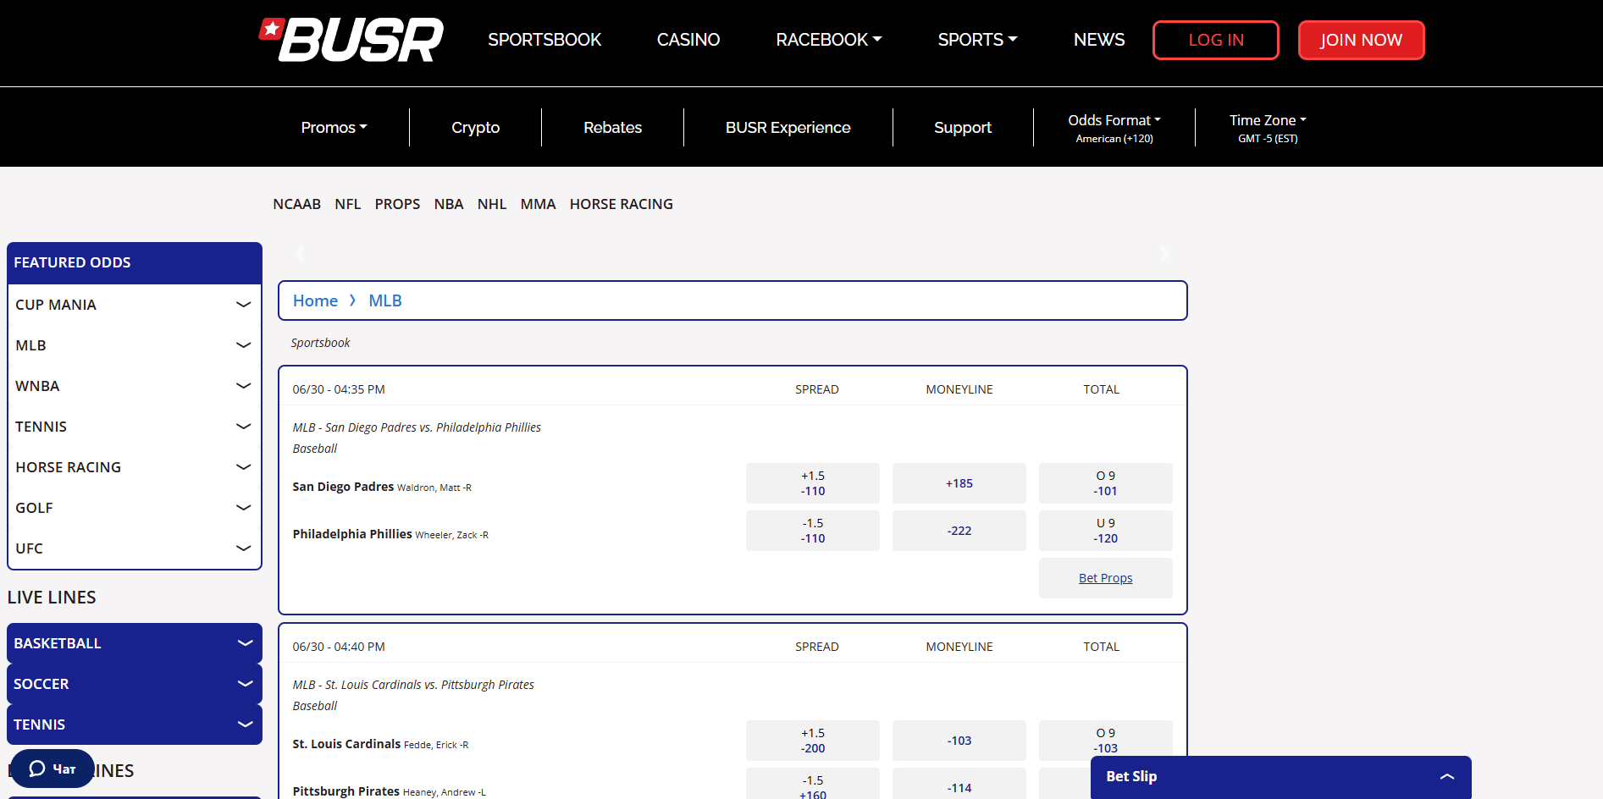Click the MLB breadcrumb link
Screen dimensions: 1603x799
click(385, 300)
